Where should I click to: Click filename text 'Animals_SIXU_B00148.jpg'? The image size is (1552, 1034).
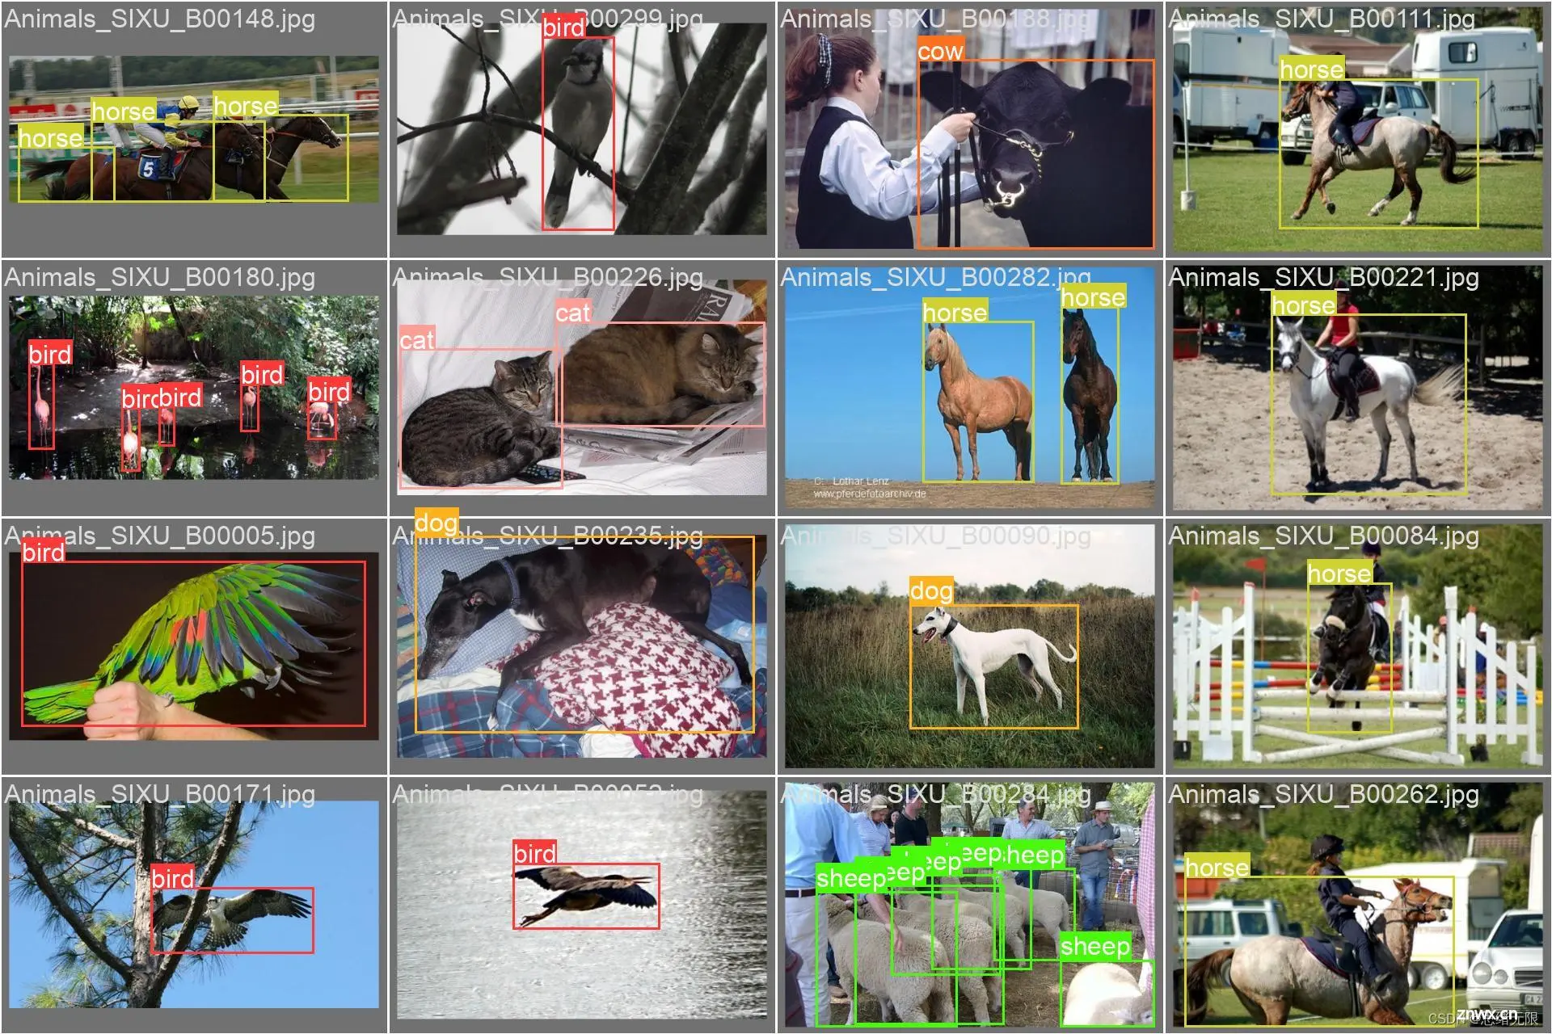160,19
